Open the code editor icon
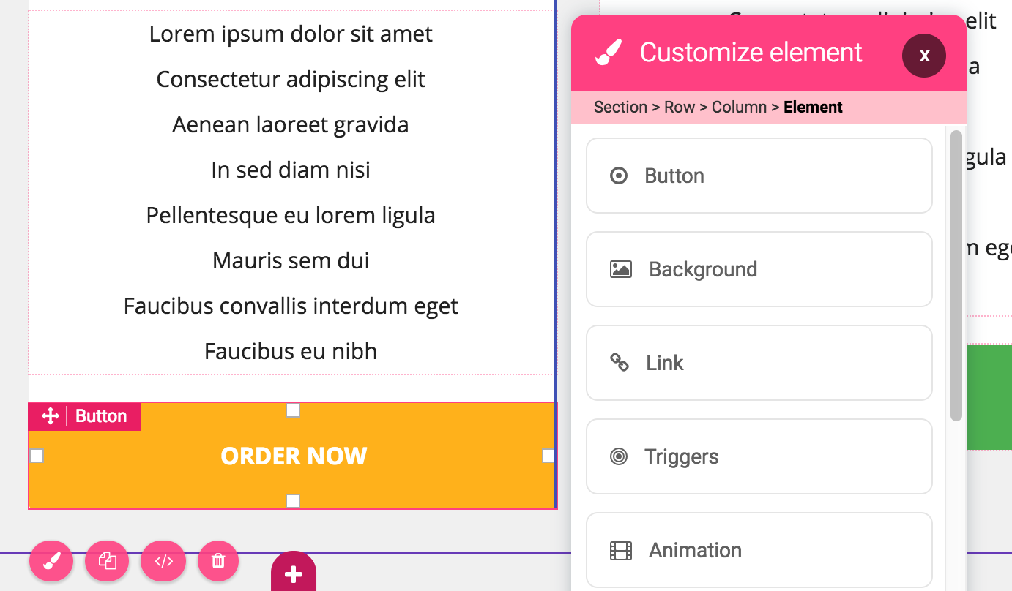Viewport: 1012px width, 591px height. (163, 561)
